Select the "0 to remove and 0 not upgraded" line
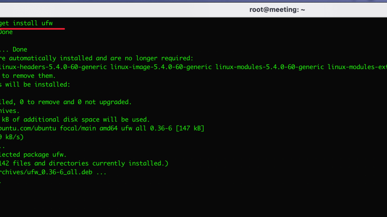Viewport: 387px width, 217px height. coord(64,102)
